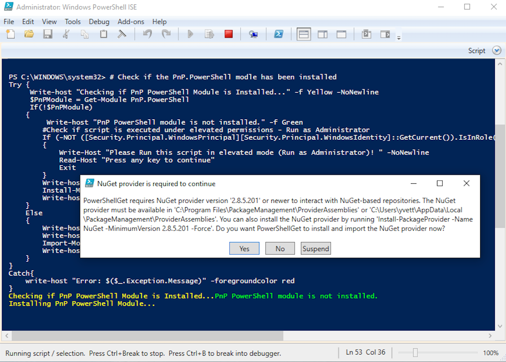Clear the console pane icon
Screen dimensions: 506x362
122,34
